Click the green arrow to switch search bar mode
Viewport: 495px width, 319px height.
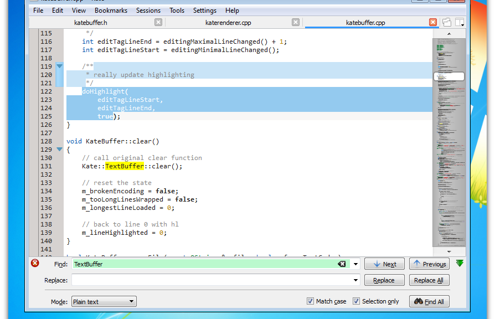pos(459,264)
